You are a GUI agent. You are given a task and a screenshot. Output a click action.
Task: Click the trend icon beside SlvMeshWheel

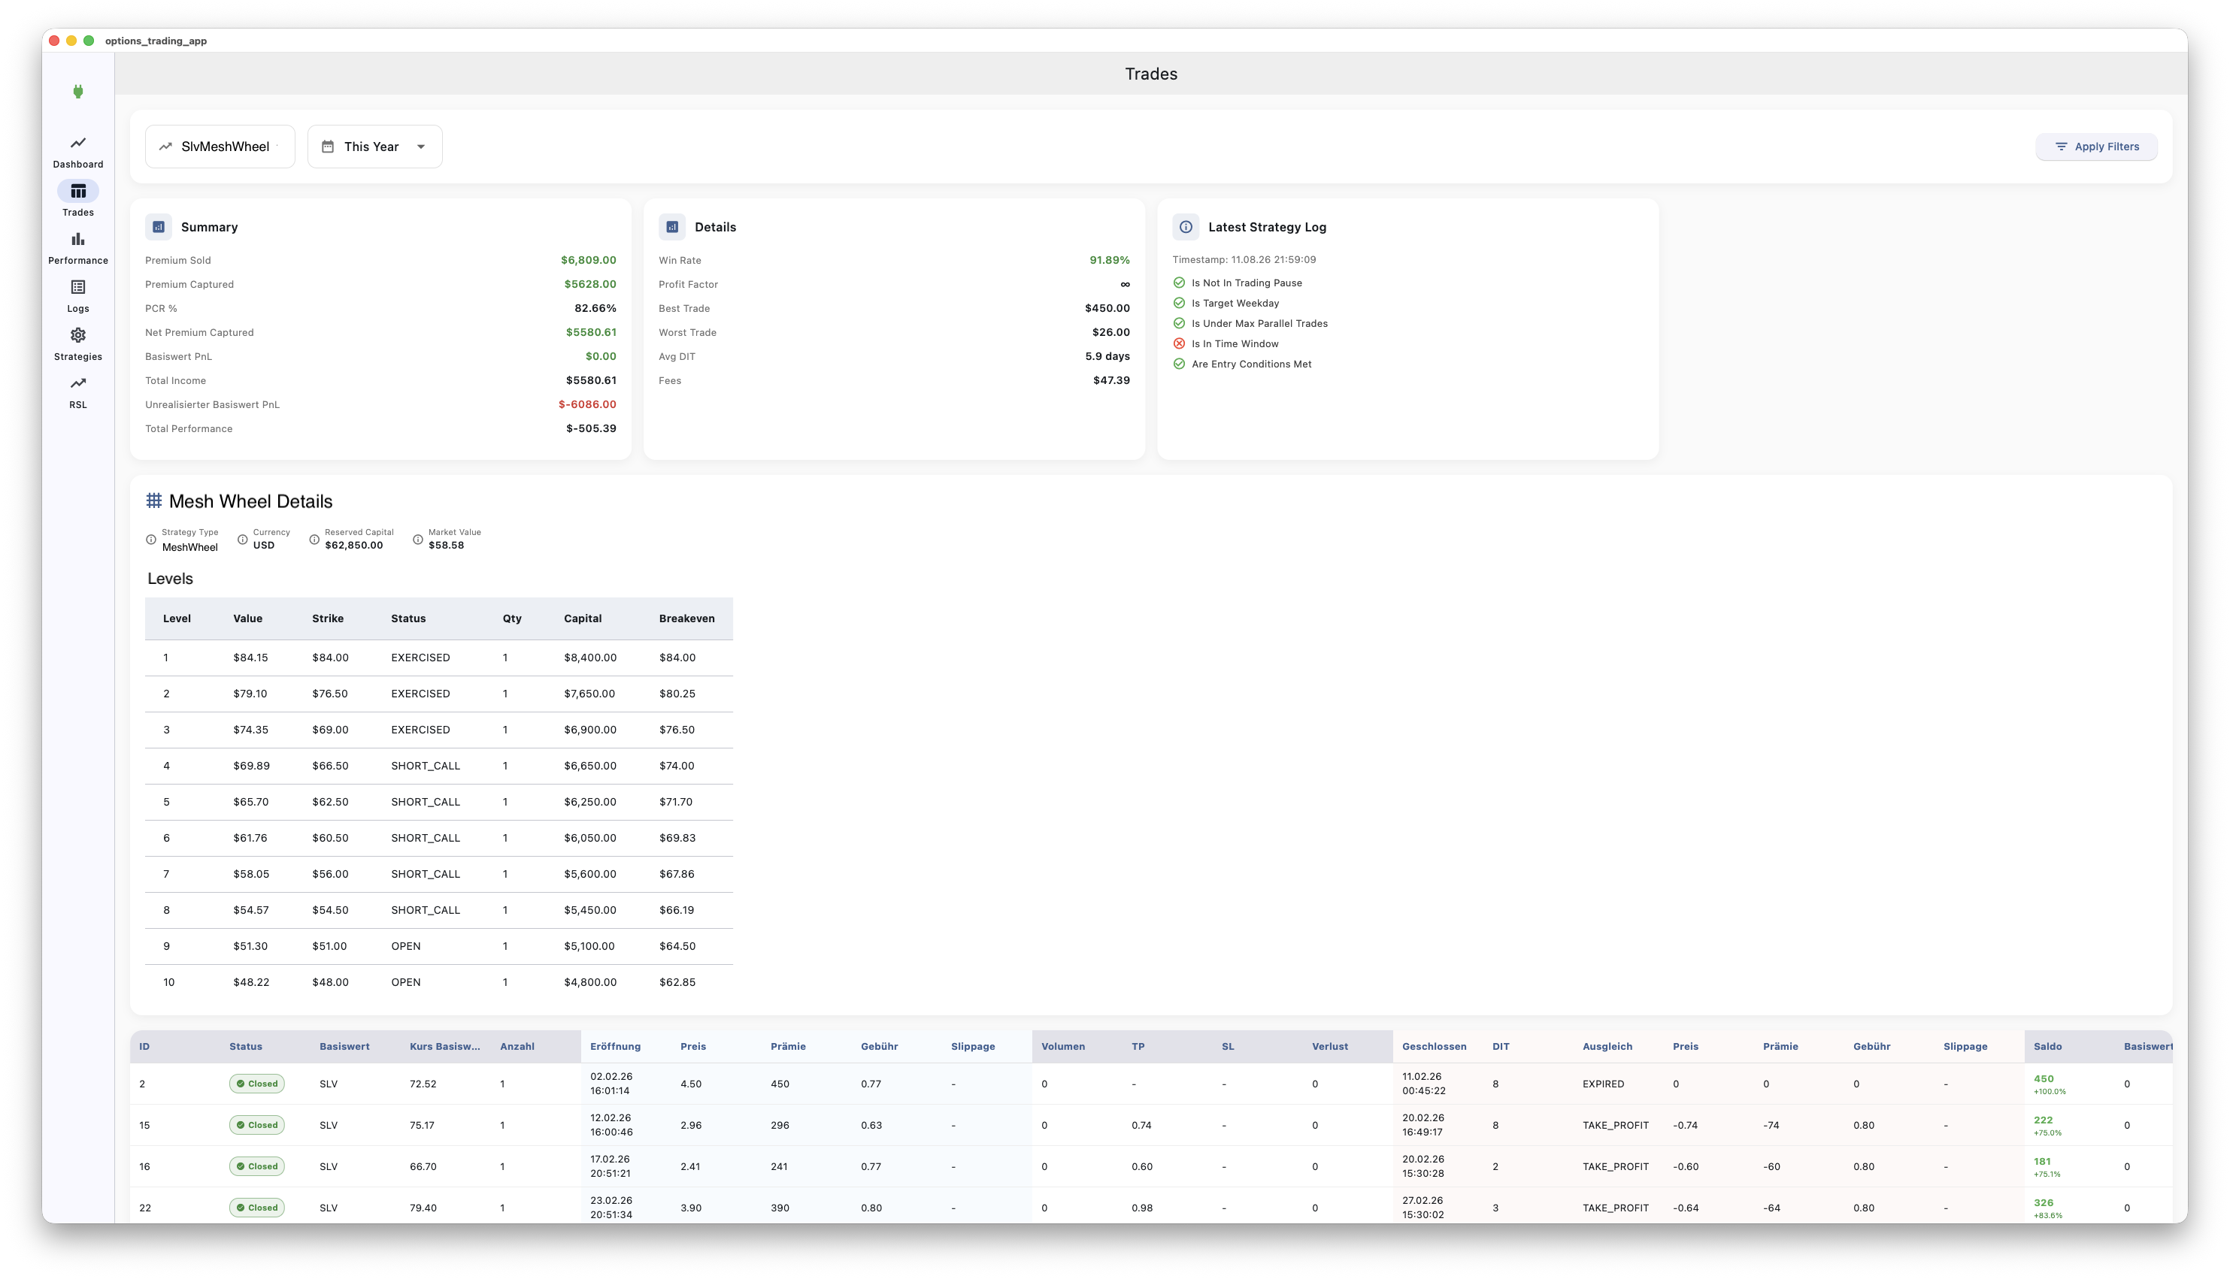pos(165,147)
